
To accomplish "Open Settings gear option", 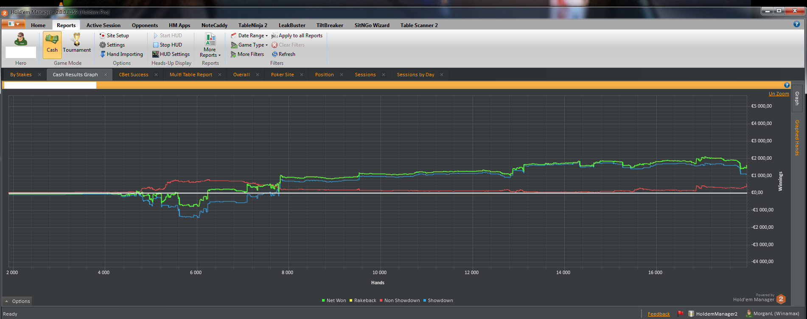I will (112, 45).
